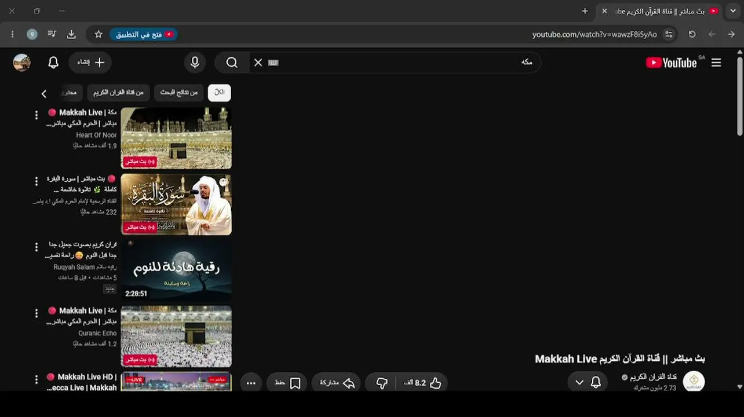Show more filter chips with arrow

coord(44,93)
